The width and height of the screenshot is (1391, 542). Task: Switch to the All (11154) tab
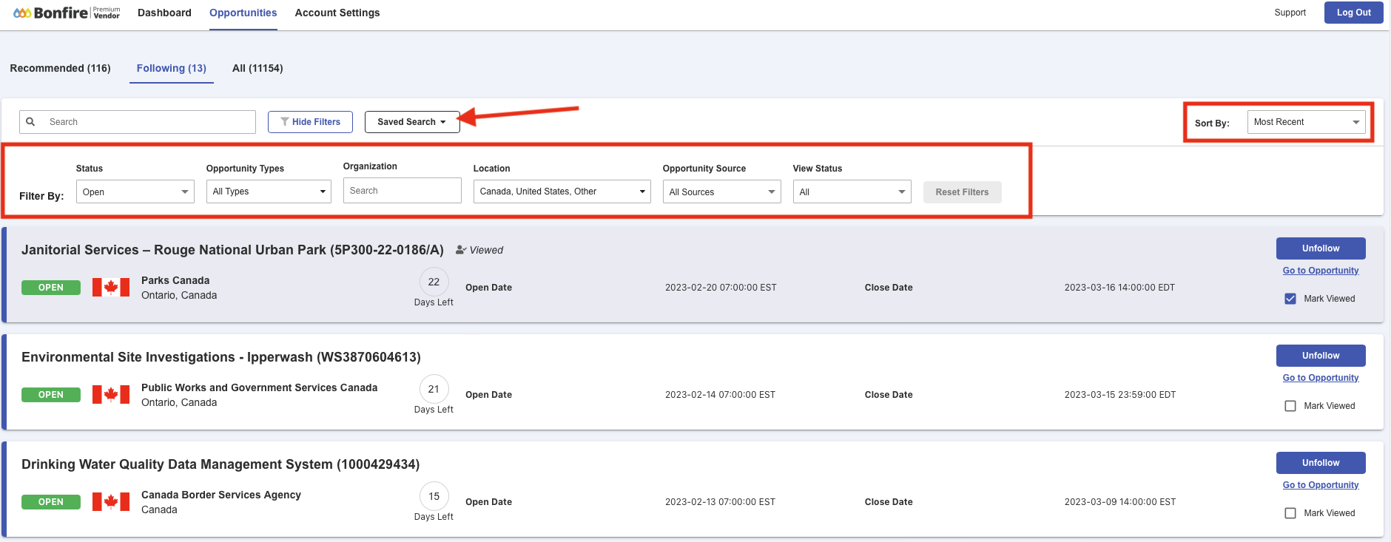(x=257, y=68)
